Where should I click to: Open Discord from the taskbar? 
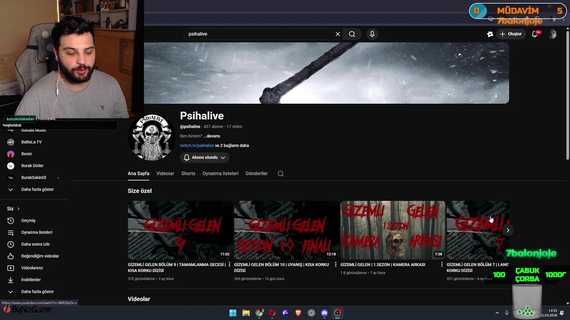[325, 313]
